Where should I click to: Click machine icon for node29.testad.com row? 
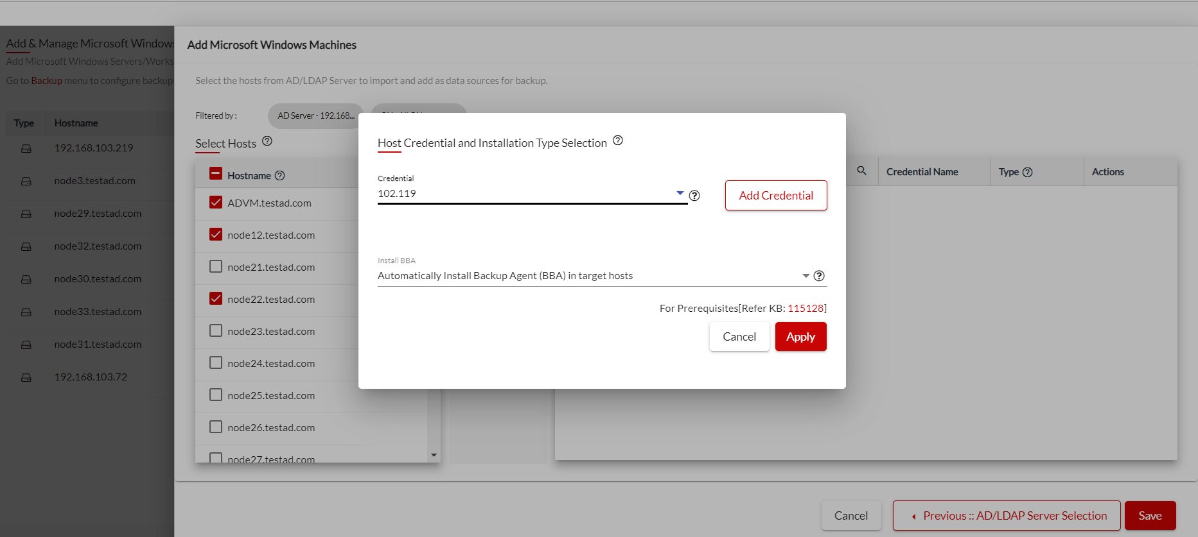(x=26, y=214)
